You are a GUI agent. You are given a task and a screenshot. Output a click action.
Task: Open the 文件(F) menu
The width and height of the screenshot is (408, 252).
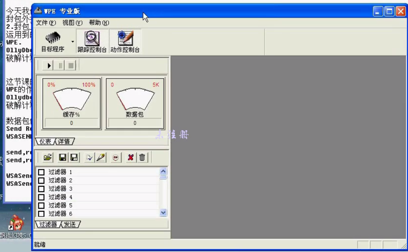[46, 23]
